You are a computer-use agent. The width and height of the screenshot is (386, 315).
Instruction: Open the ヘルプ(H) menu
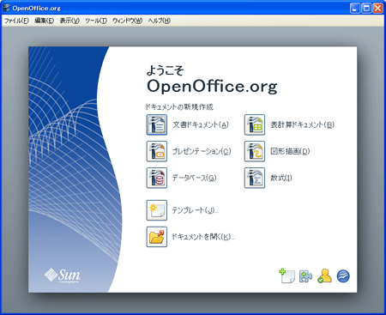tap(160, 21)
